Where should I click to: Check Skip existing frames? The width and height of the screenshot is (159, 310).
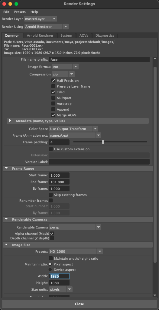(51, 195)
